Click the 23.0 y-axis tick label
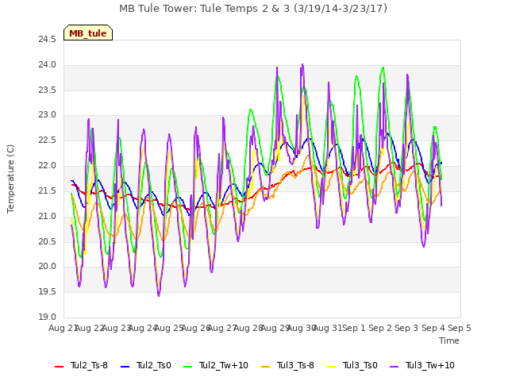This screenshot has width=508, height=381. [48, 115]
